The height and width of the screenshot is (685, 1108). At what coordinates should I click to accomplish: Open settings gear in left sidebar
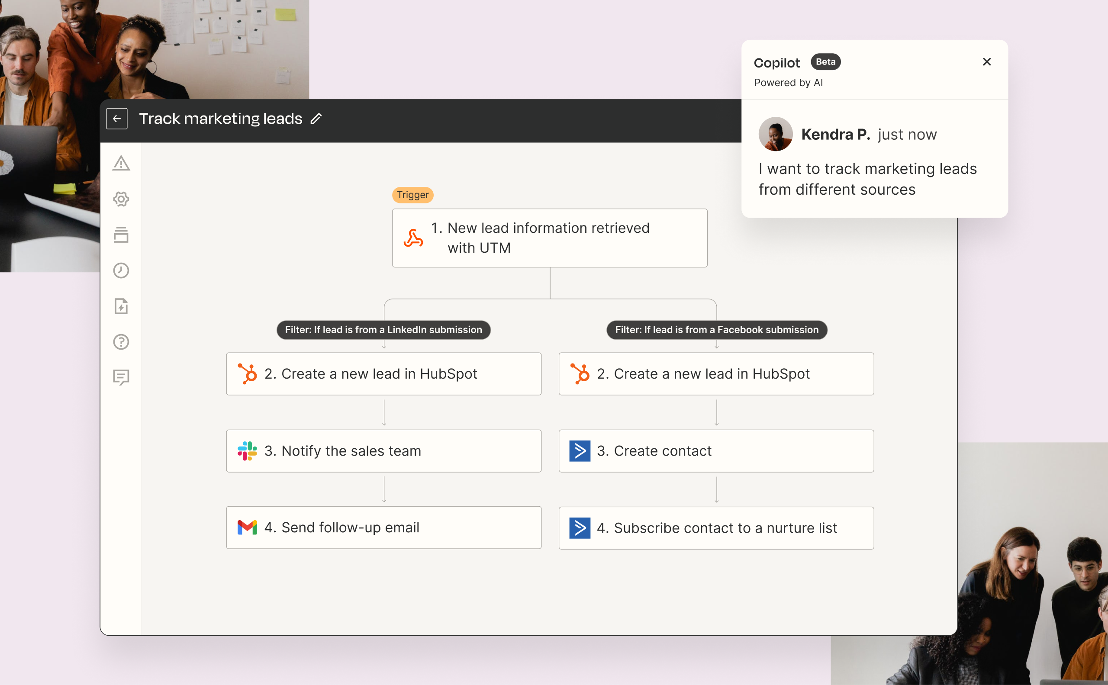pyautogui.click(x=121, y=199)
